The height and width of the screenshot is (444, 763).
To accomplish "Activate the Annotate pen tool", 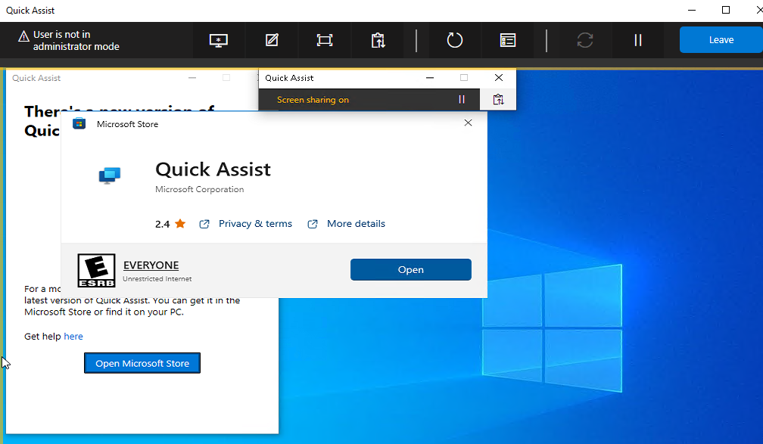I will 272,40.
